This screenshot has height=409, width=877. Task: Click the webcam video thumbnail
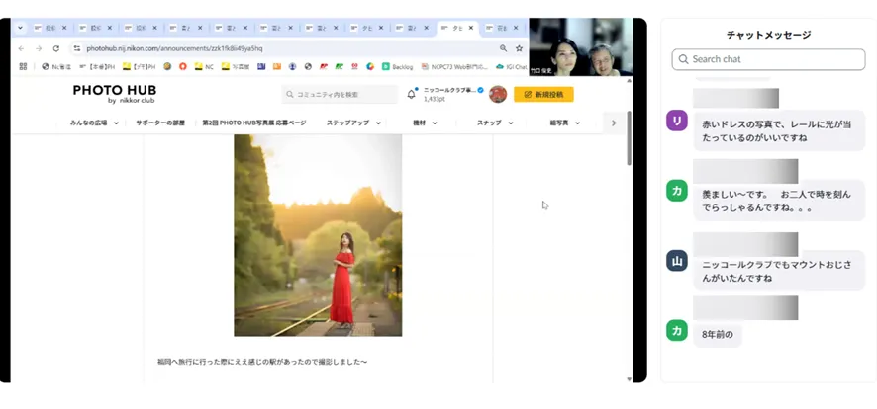581,46
